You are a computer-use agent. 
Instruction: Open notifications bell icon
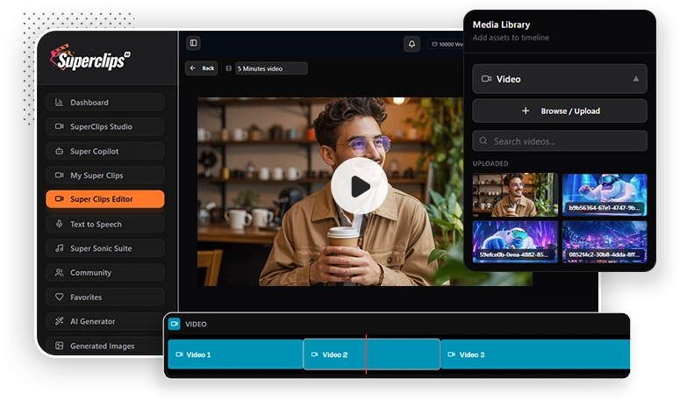click(x=412, y=44)
